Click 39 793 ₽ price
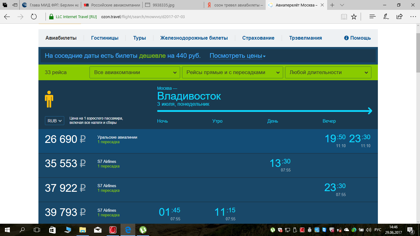This screenshot has width=420, height=236. 65,213
